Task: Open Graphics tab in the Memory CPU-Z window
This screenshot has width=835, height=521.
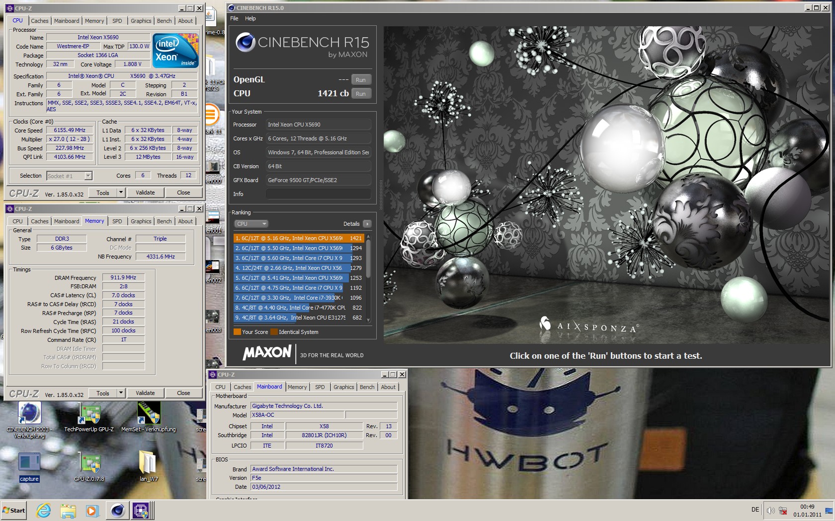Action: (x=141, y=221)
